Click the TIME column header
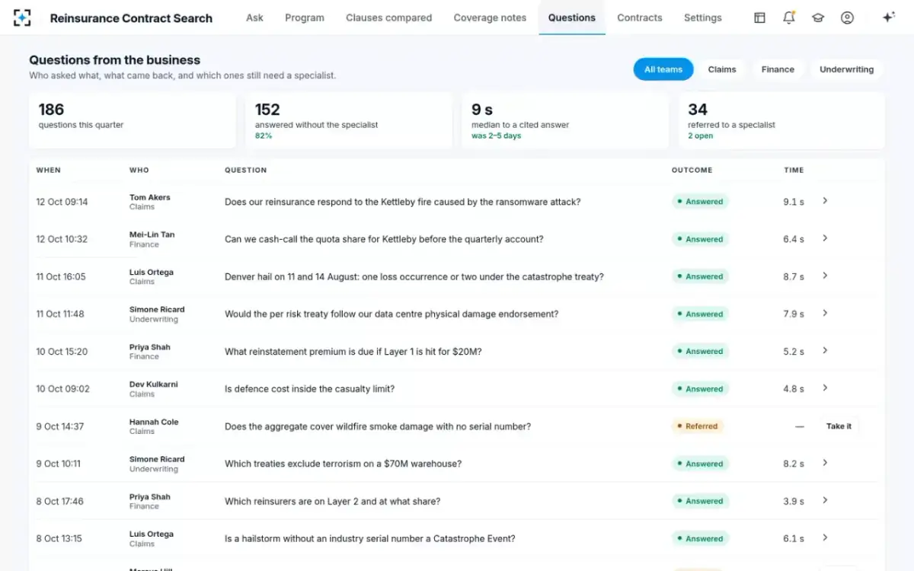The width and height of the screenshot is (914, 571). pyautogui.click(x=794, y=171)
